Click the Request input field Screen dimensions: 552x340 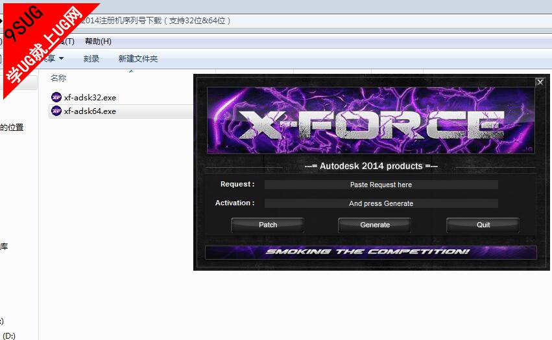381,185
